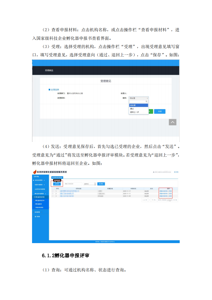This screenshot has width=212, height=300.
Task: Click the green save button beside 关闭
Action: (151, 111)
